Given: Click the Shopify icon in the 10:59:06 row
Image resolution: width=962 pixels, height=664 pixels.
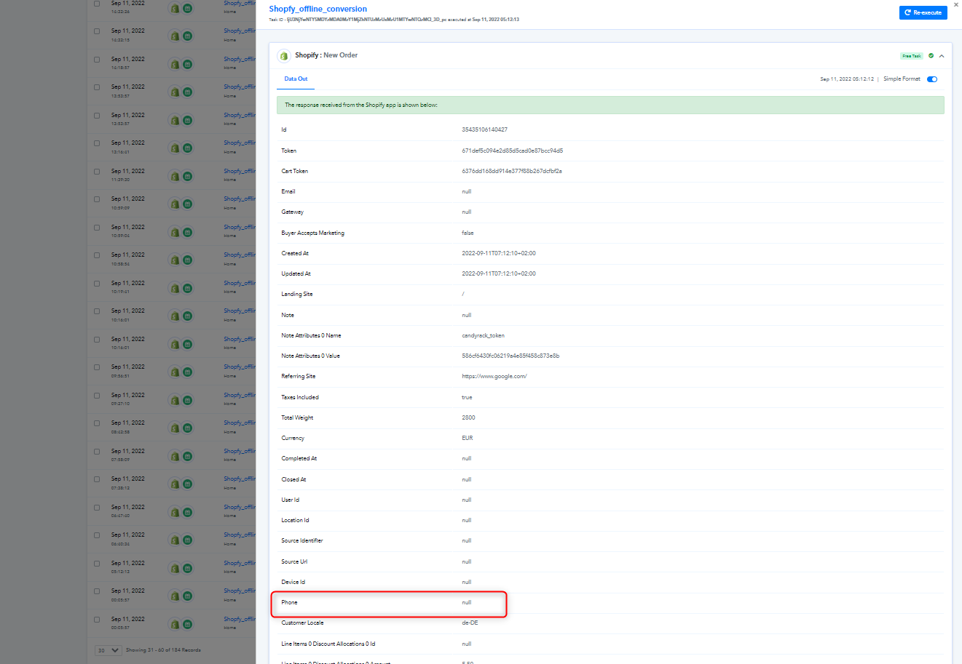Looking at the screenshot, I should click(x=175, y=233).
